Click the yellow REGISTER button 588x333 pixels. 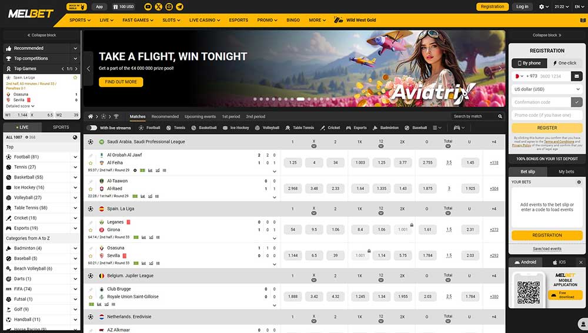coord(547,127)
